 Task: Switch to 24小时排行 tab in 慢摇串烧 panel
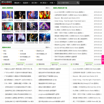64,64
